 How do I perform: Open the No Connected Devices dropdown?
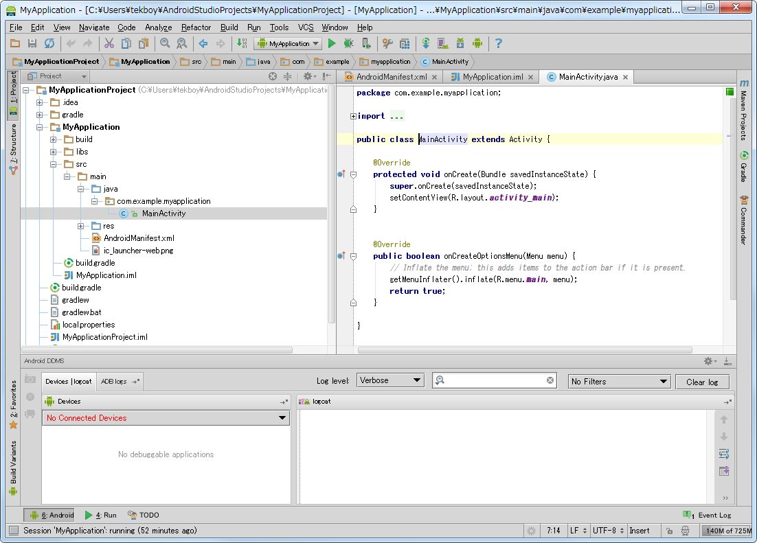166,418
